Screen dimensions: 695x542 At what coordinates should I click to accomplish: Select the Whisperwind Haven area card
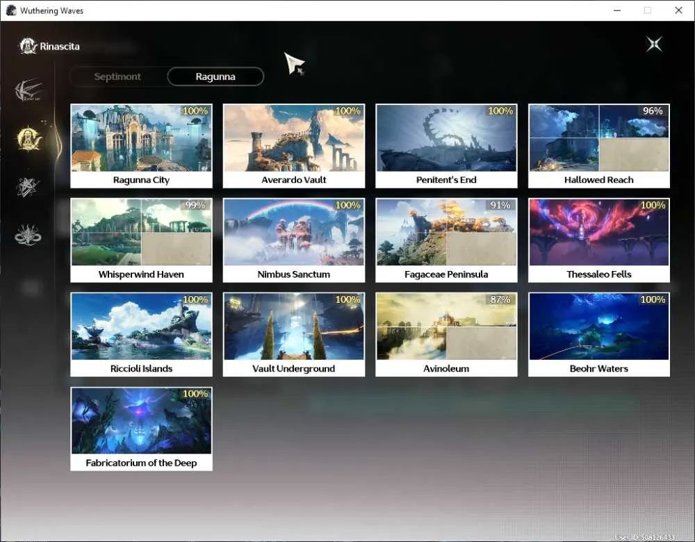tap(141, 240)
